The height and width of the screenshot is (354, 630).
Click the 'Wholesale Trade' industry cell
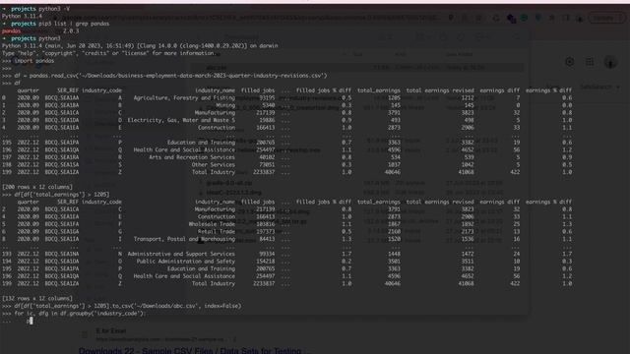coord(212,224)
